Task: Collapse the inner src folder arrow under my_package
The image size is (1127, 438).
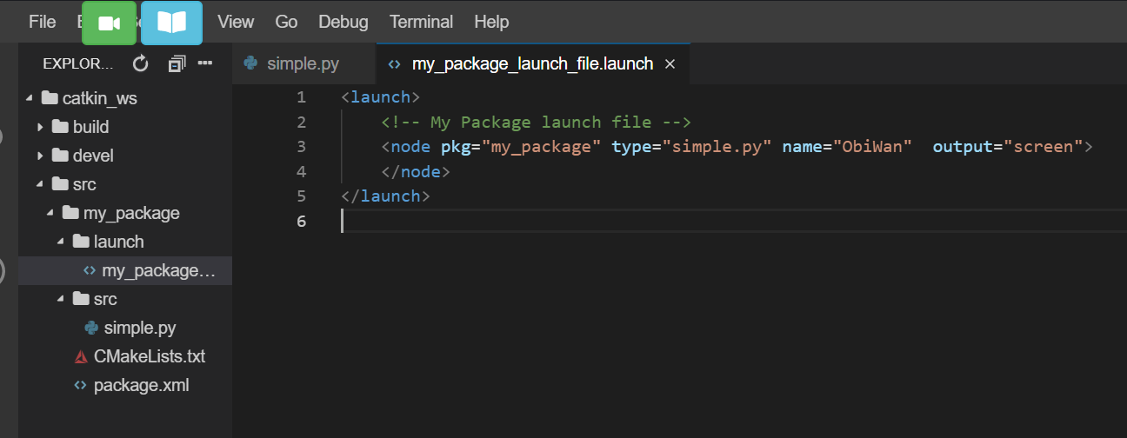Action: pyautogui.click(x=61, y=299)
